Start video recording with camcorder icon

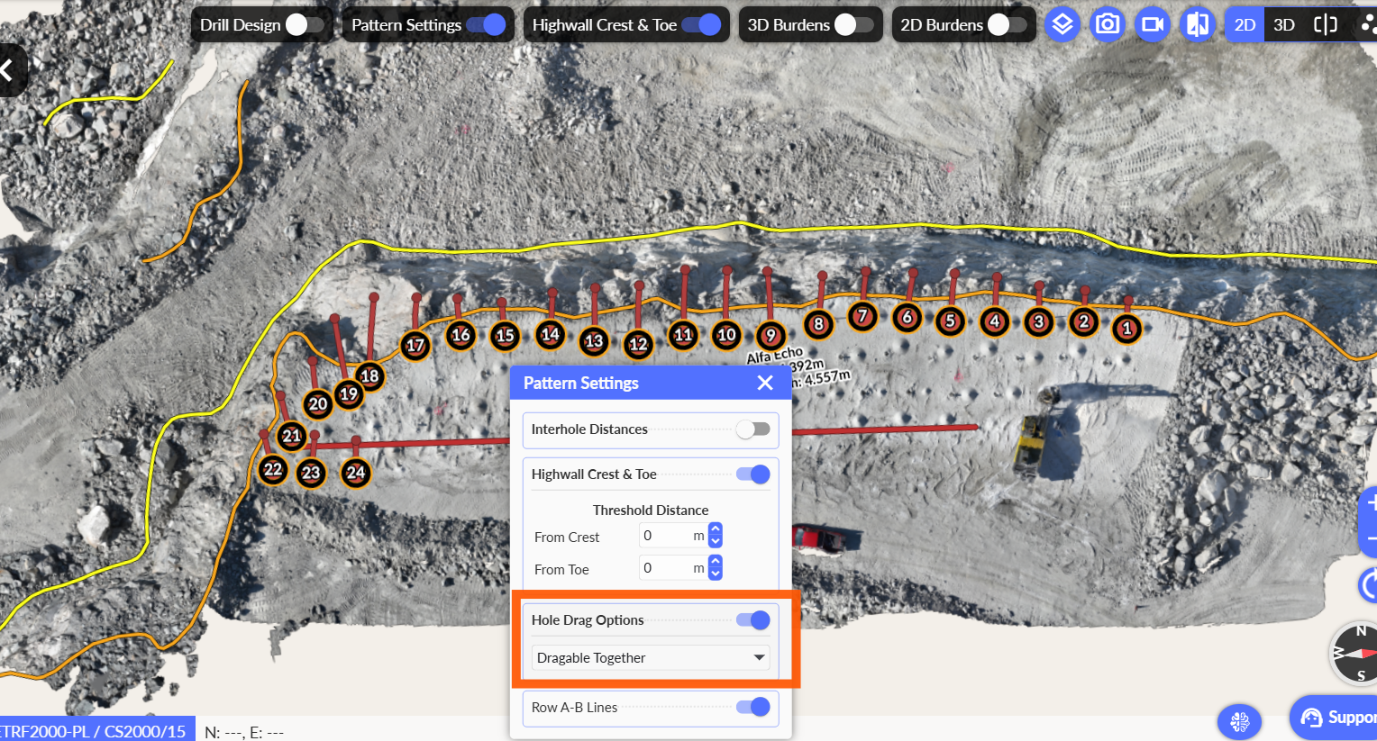click(x=1152, y=24)
